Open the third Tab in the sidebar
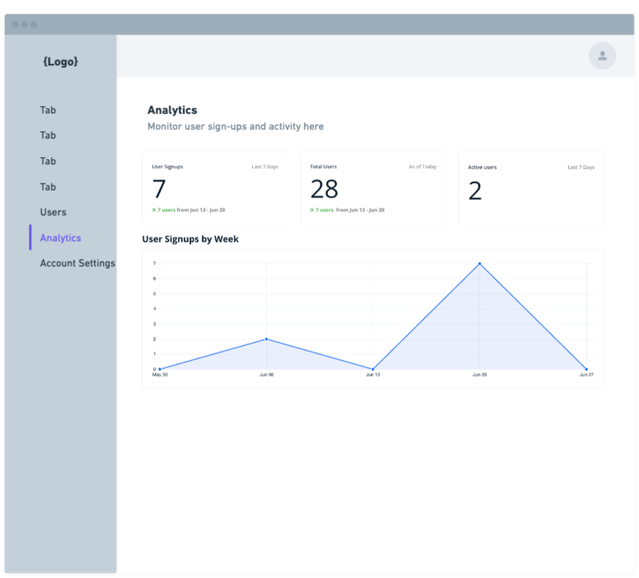This screenshot has width=639, height=578. coord(48,161)
